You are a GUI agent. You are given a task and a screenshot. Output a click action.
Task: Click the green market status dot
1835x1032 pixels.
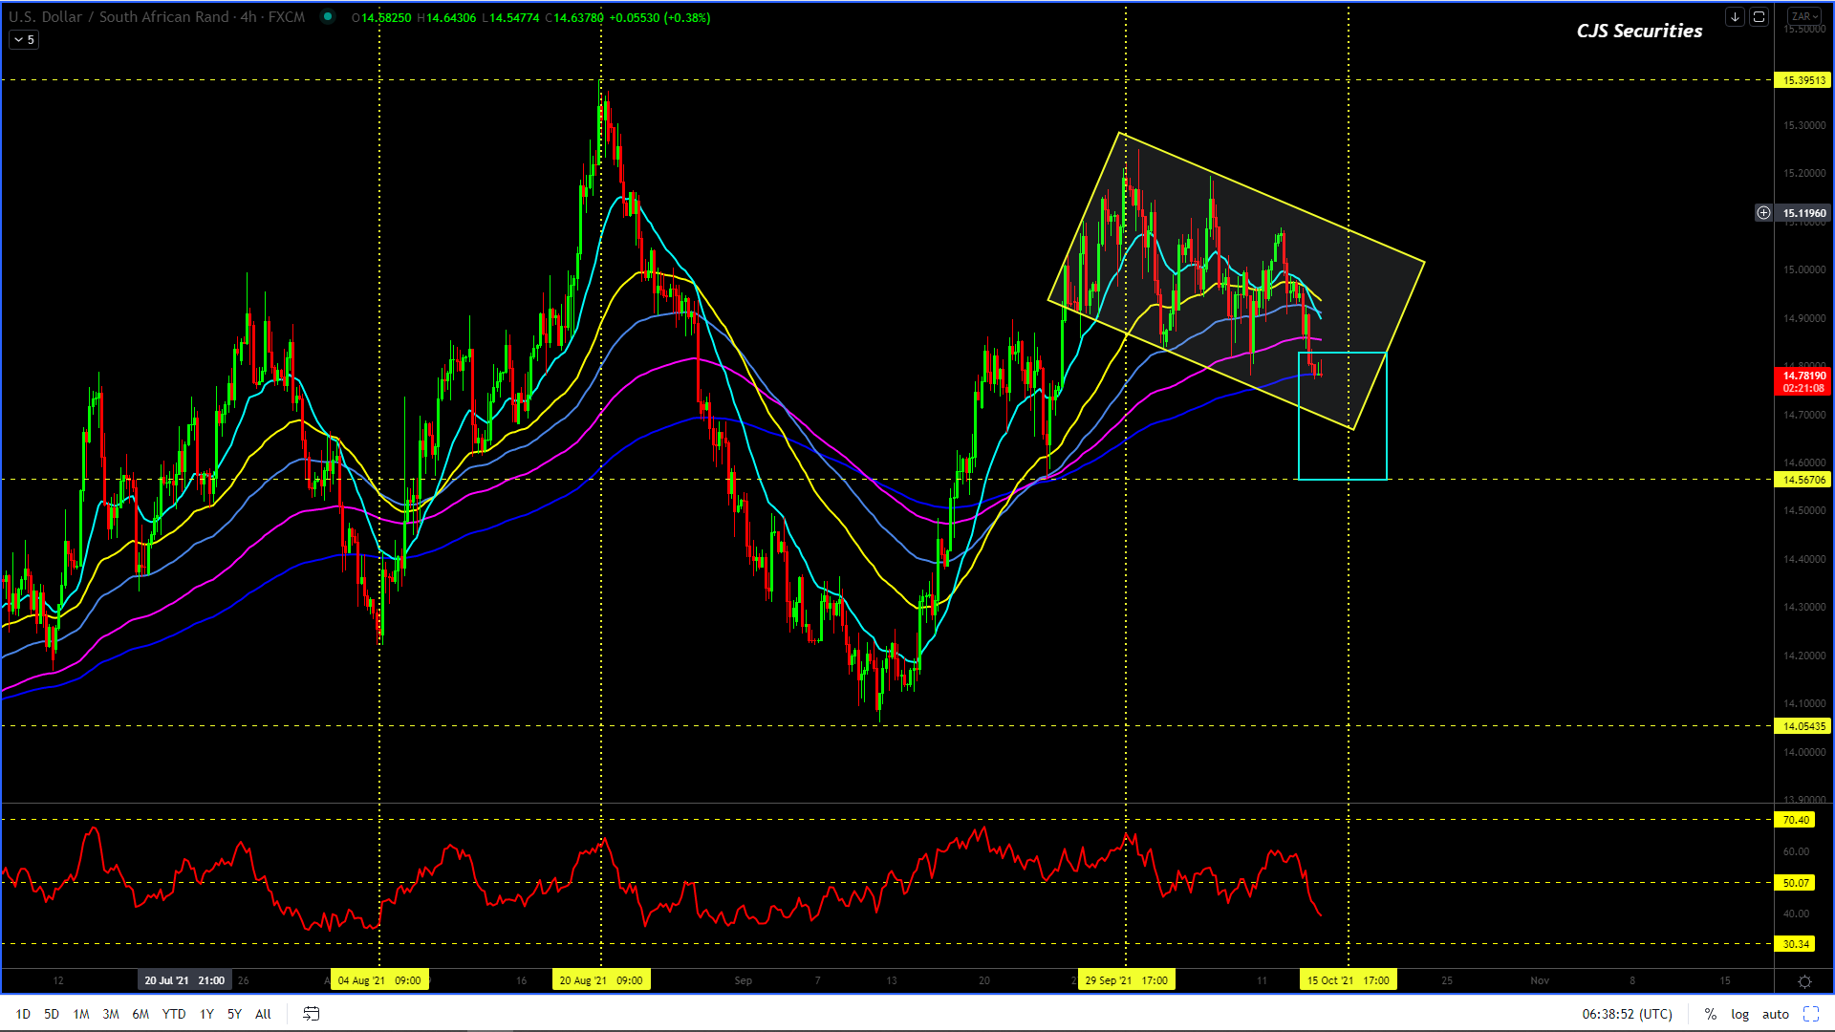[328, 16]
